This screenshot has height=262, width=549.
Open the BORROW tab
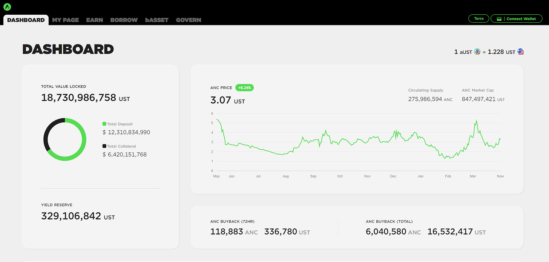pyautogui.click(x=124, y=20)
